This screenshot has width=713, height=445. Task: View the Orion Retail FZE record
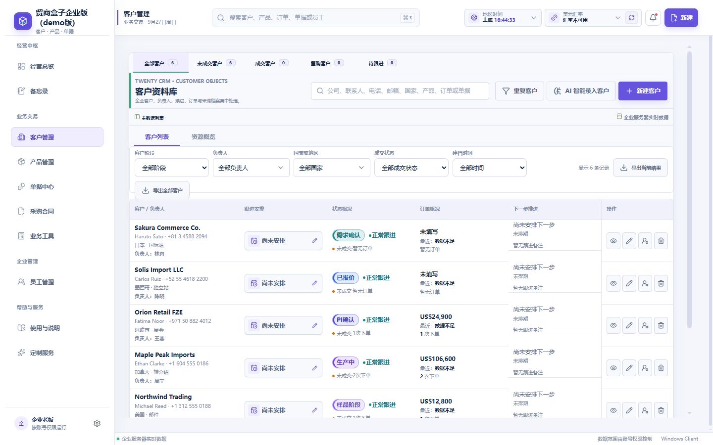(613, 325)
